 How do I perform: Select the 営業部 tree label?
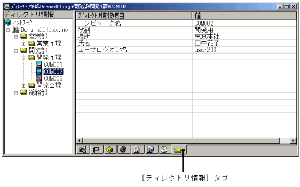pos(38,36)
